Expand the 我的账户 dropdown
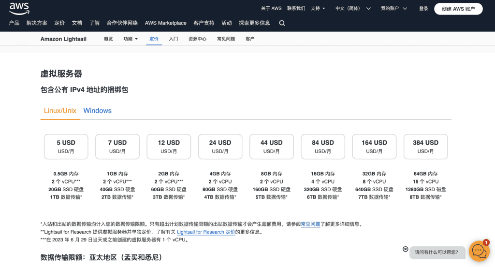The width and height of the screenshot is (495, 267). click(x=393, y=9)
